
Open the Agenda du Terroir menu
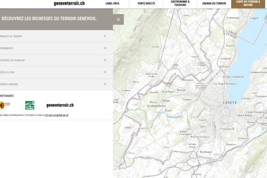point(214,3)
